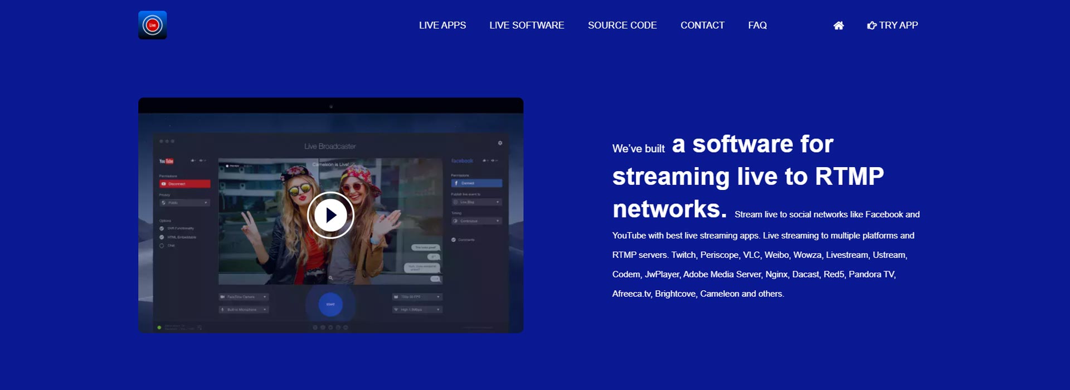
Task: Click the TRY APP link
Action: (x=892, y=25)
